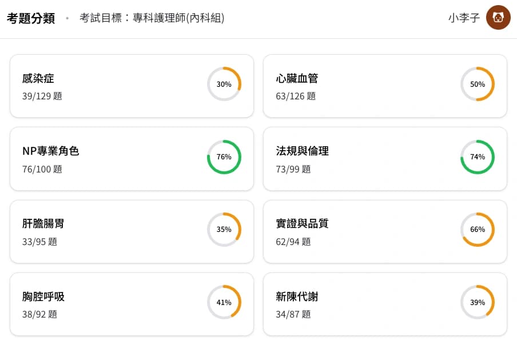Click the 39% ring for 新陳代謝

[478, 302]
